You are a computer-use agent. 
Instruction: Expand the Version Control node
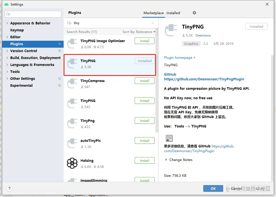click(7, 51)
